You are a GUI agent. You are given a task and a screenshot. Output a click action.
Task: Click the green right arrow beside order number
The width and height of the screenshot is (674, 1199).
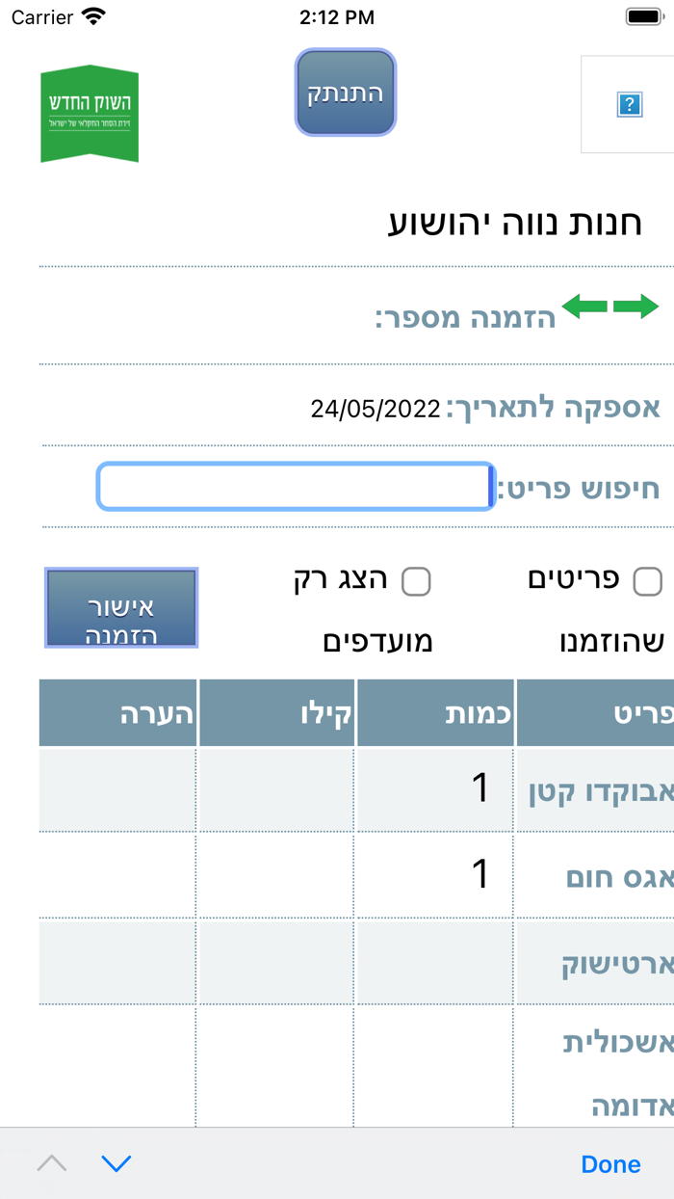coord(635,306)
